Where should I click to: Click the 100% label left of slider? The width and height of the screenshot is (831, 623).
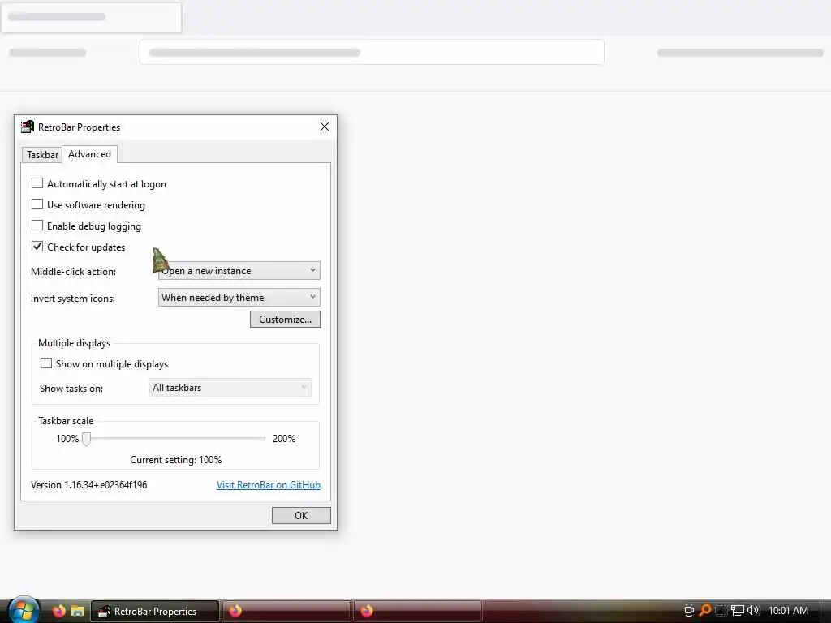67,439
